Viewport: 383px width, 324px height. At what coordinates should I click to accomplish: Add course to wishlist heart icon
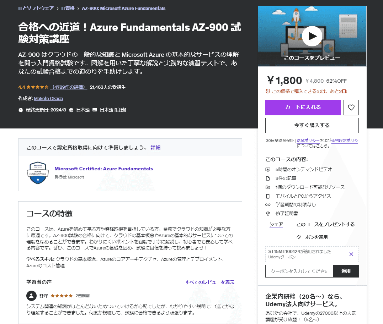coord(351,107)
